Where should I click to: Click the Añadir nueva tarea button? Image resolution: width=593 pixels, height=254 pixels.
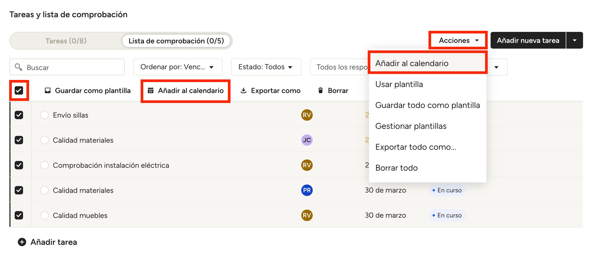coord(528,40)
